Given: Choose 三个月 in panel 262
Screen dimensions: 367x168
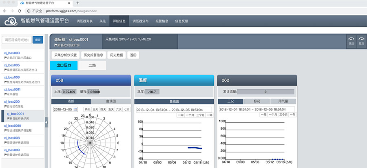Looking at the screenshot, I should [x=283, y=115].
